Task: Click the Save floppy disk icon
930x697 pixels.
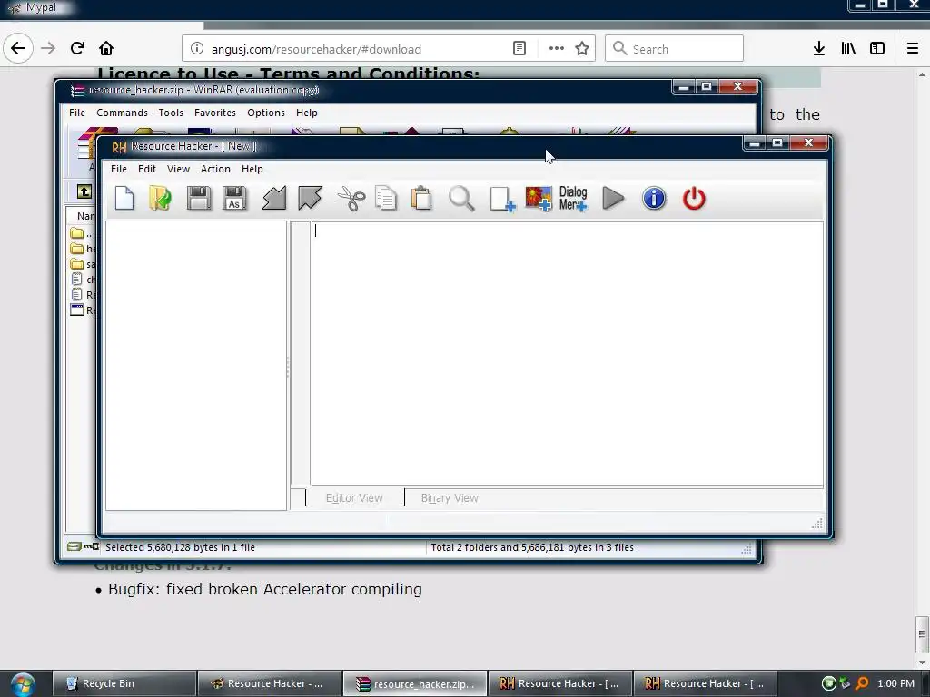Action: coord(199,198)
